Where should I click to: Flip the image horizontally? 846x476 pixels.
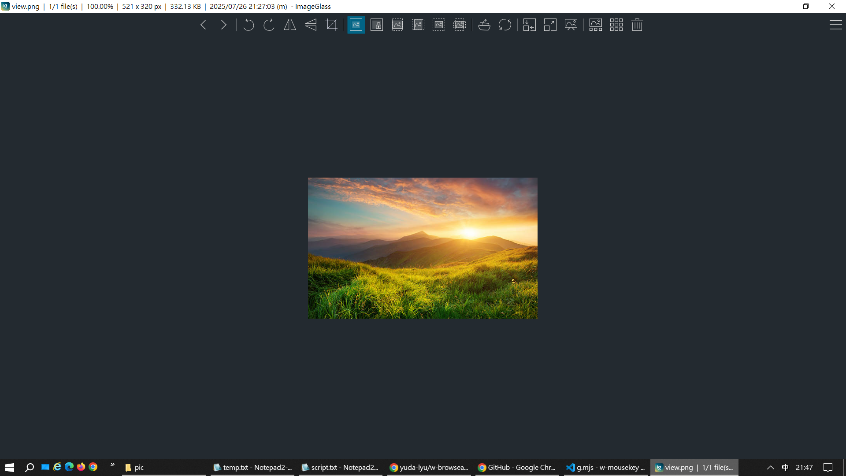(289, 25)
